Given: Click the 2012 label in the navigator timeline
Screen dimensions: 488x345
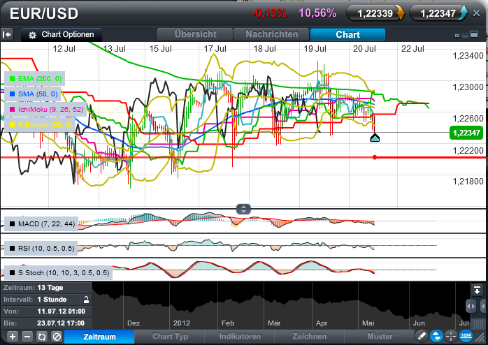Looking at the screenshot, I should pos(182,323).
